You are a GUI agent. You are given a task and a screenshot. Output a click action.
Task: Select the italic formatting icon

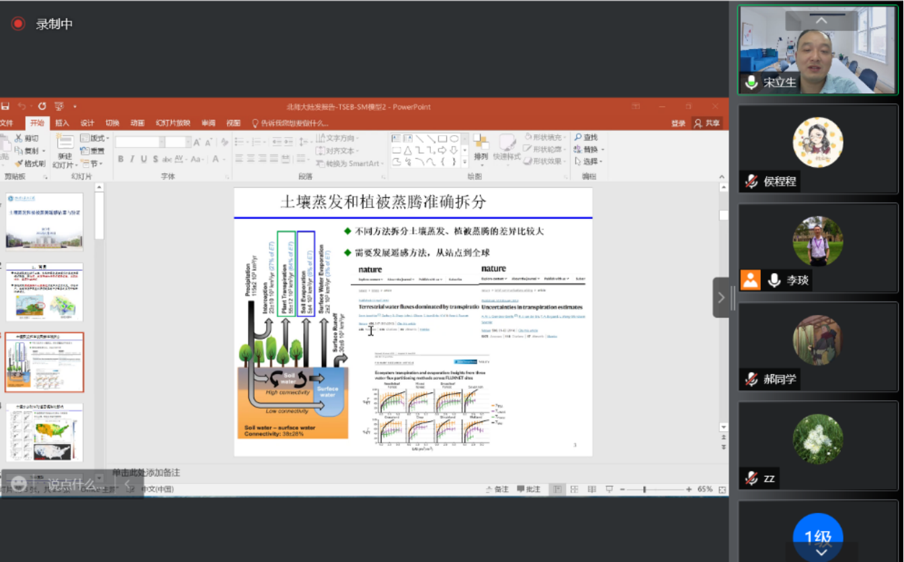[132, 158]
